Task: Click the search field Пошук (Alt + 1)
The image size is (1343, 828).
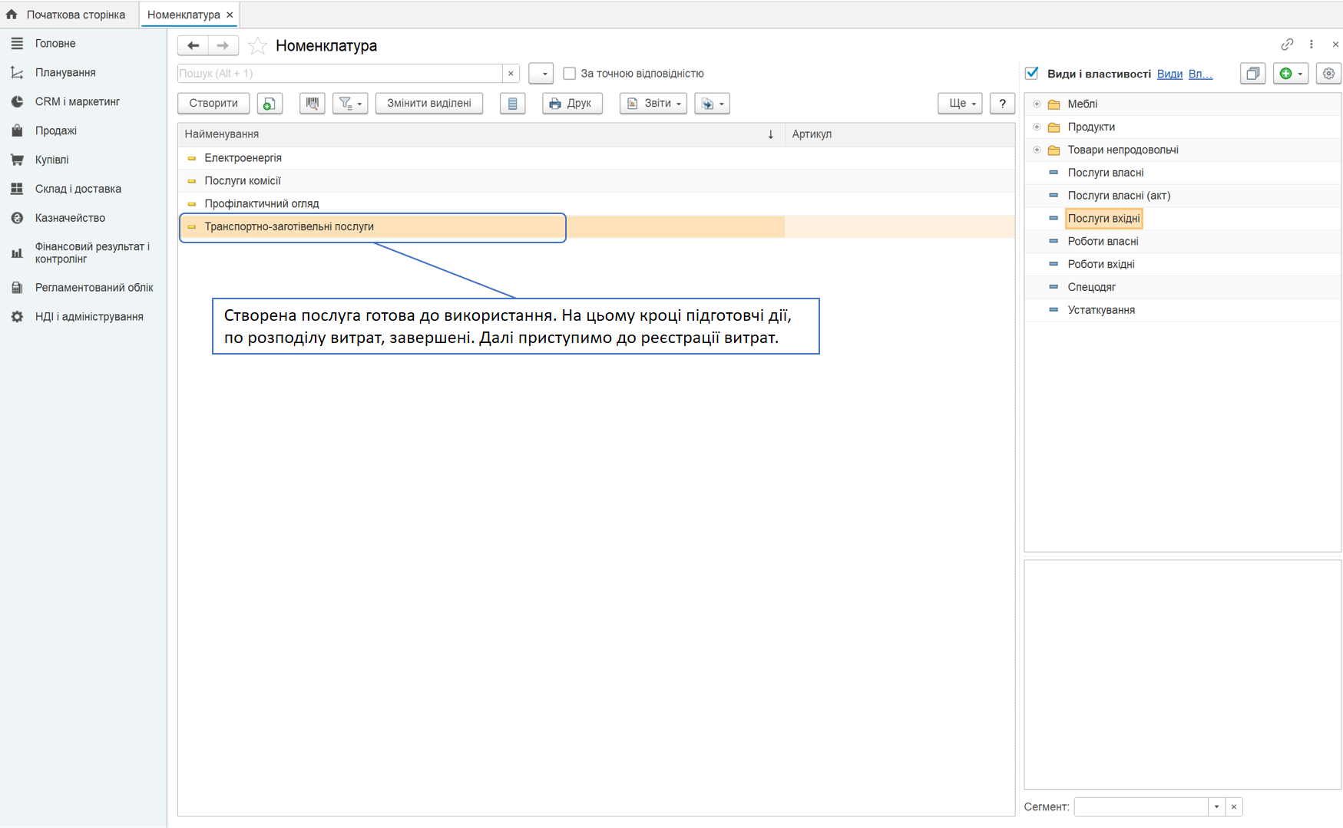Action: click(x=339, y=74)
